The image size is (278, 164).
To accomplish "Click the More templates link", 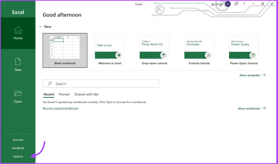I will 250,75.
